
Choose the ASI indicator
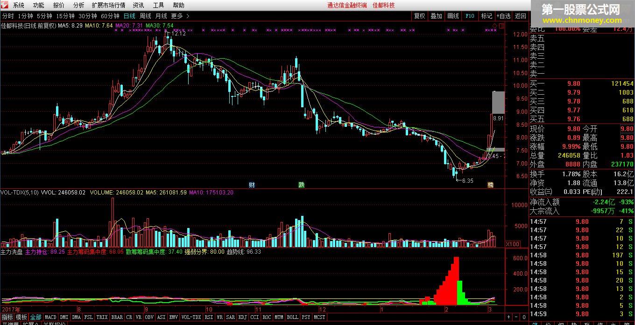pos(162,318)
